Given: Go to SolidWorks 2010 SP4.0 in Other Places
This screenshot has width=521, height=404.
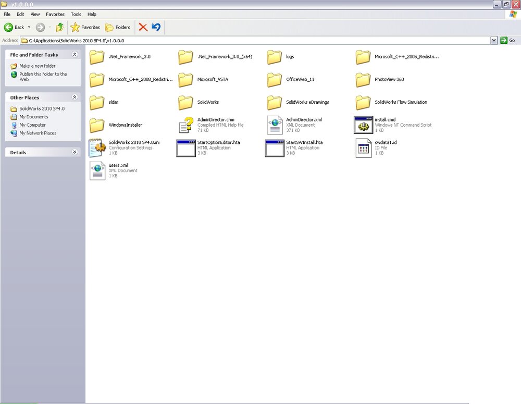Looking at the screenshot, I should coord(42,109).
